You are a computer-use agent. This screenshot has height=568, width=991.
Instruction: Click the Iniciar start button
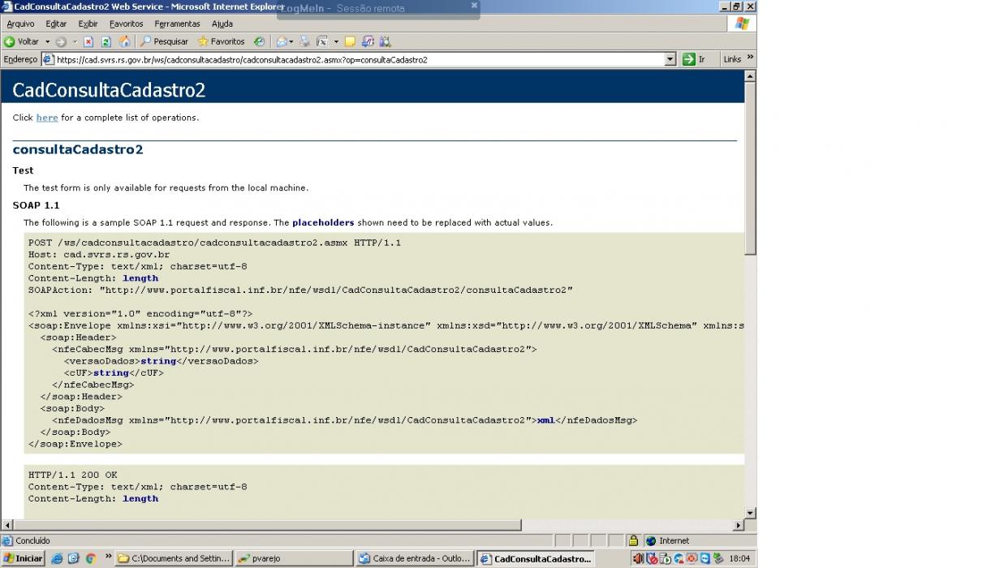pyautogui.click(x=23, y=558)
